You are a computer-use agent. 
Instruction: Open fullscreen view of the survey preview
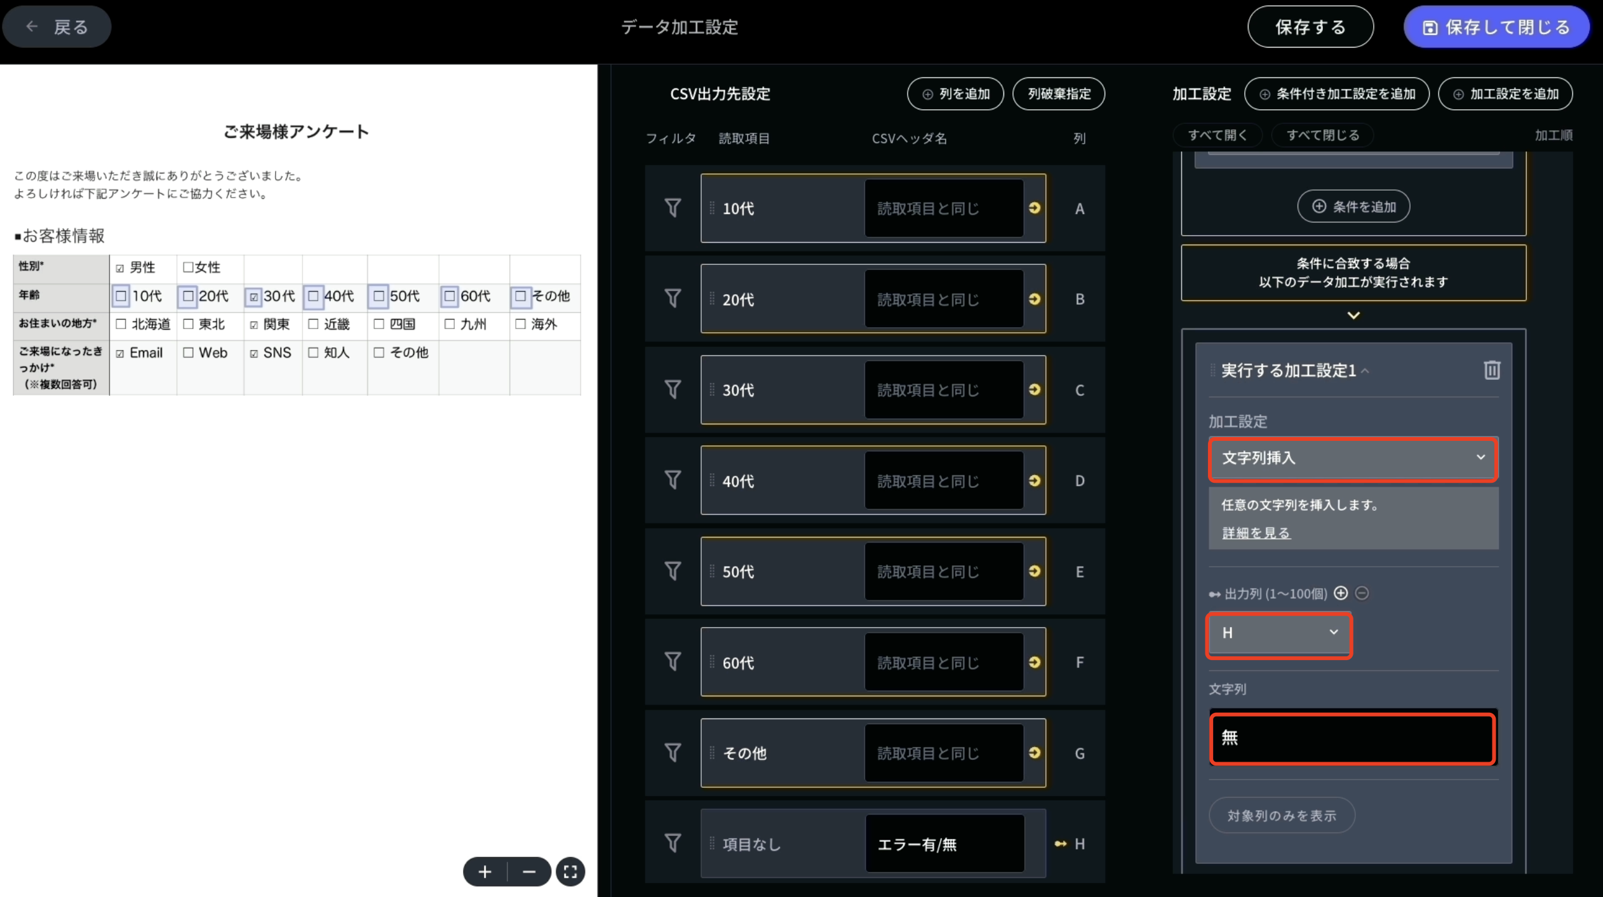pyautogui.click(x=570, y=871)
